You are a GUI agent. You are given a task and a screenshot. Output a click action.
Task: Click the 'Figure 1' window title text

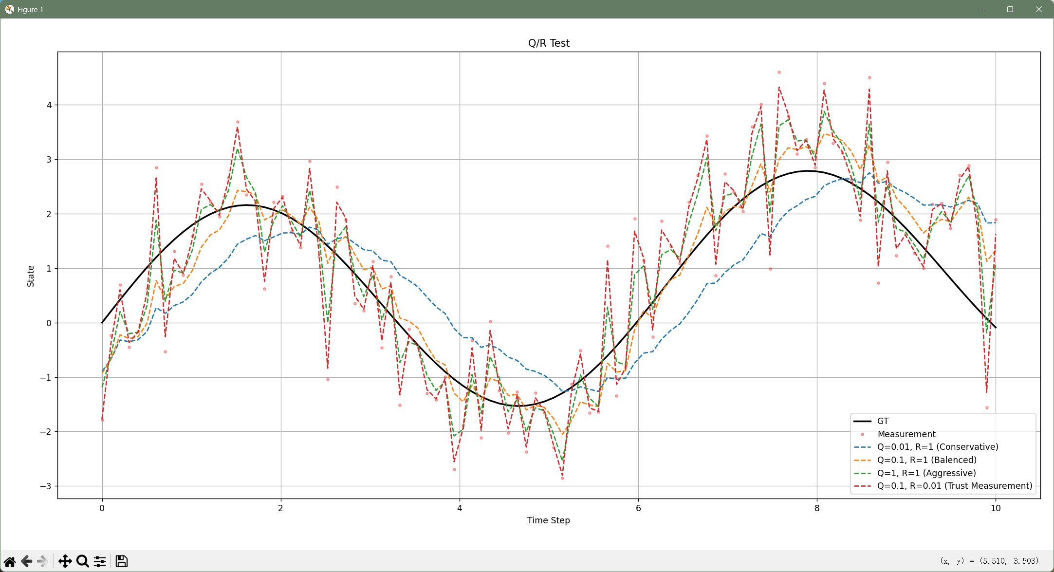[x=30, y=10]
